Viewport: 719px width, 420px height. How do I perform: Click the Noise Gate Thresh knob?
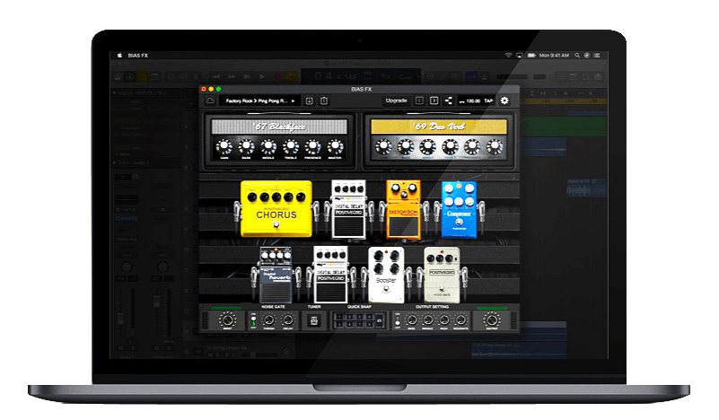coord(269,320)
